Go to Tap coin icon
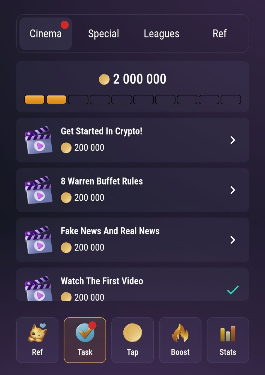 click(132, 333)
